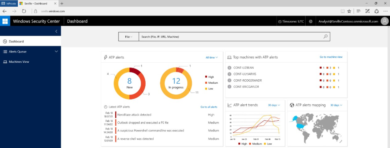Screen dimensions: 390x148
Task: Open the browser more actions menu
Action: tap(385, 11)
